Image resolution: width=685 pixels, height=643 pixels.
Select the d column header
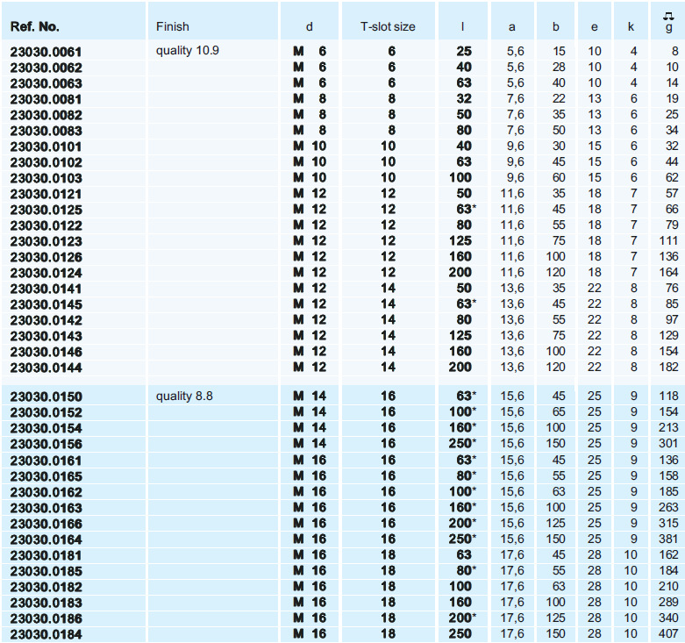(309, 26)
